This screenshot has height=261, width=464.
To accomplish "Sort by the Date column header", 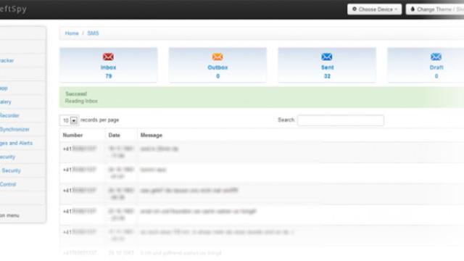I will tap(115, 135).
